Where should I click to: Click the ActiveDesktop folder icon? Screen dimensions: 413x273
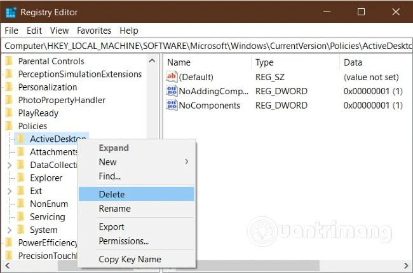coord(21,139)
